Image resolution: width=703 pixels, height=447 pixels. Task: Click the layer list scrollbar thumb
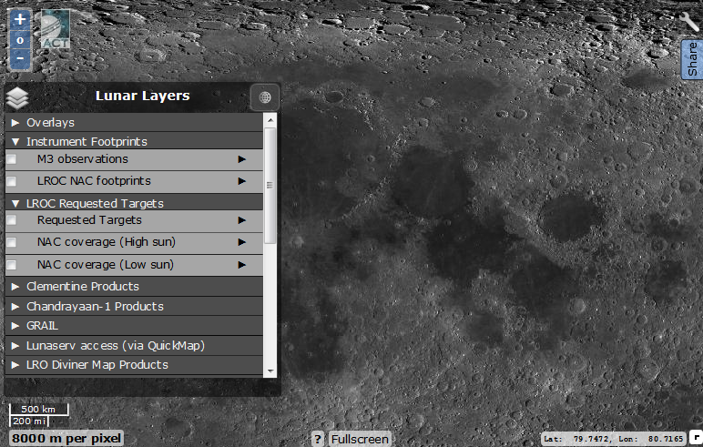point(270,186)
